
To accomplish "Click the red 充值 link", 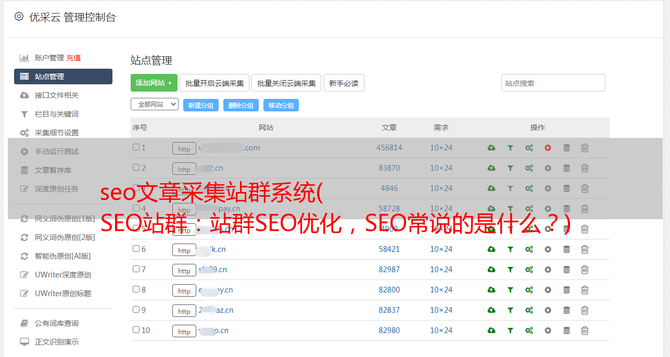I will [73, 58].
